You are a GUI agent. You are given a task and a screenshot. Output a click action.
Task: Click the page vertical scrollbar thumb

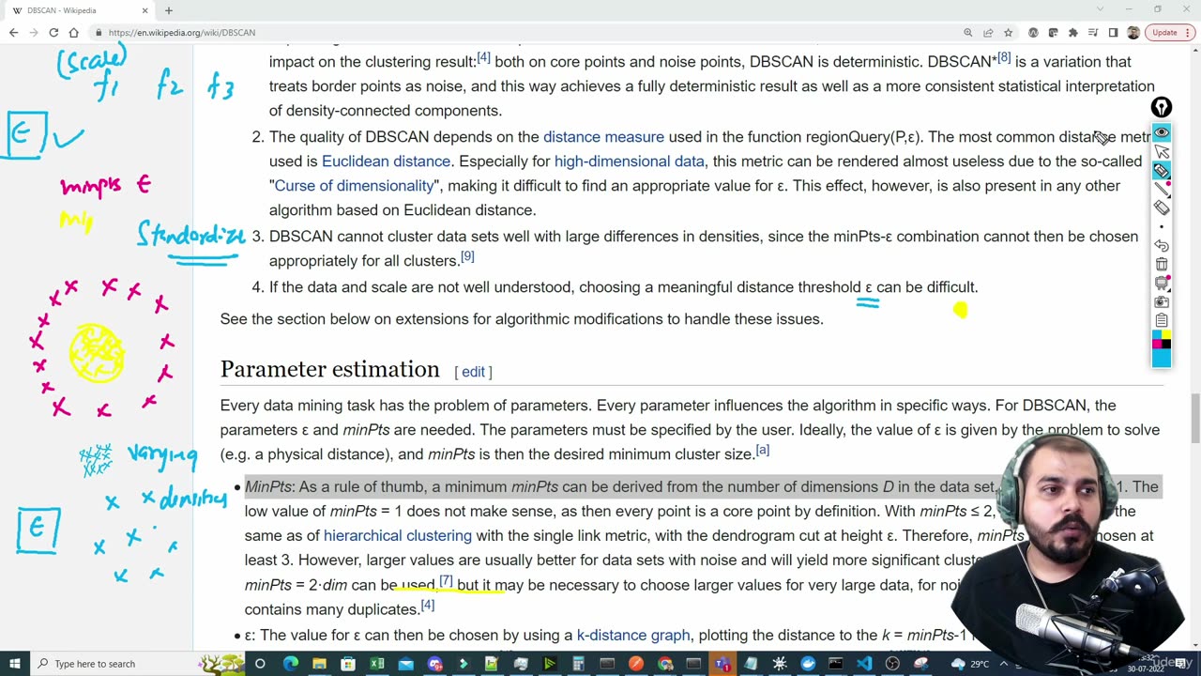coord(1194,417)
